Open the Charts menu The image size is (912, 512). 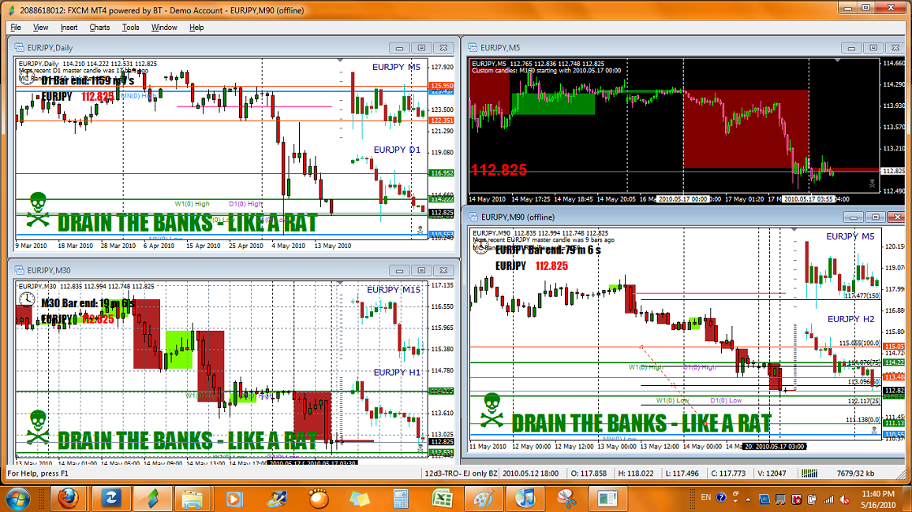pos(99,28)
